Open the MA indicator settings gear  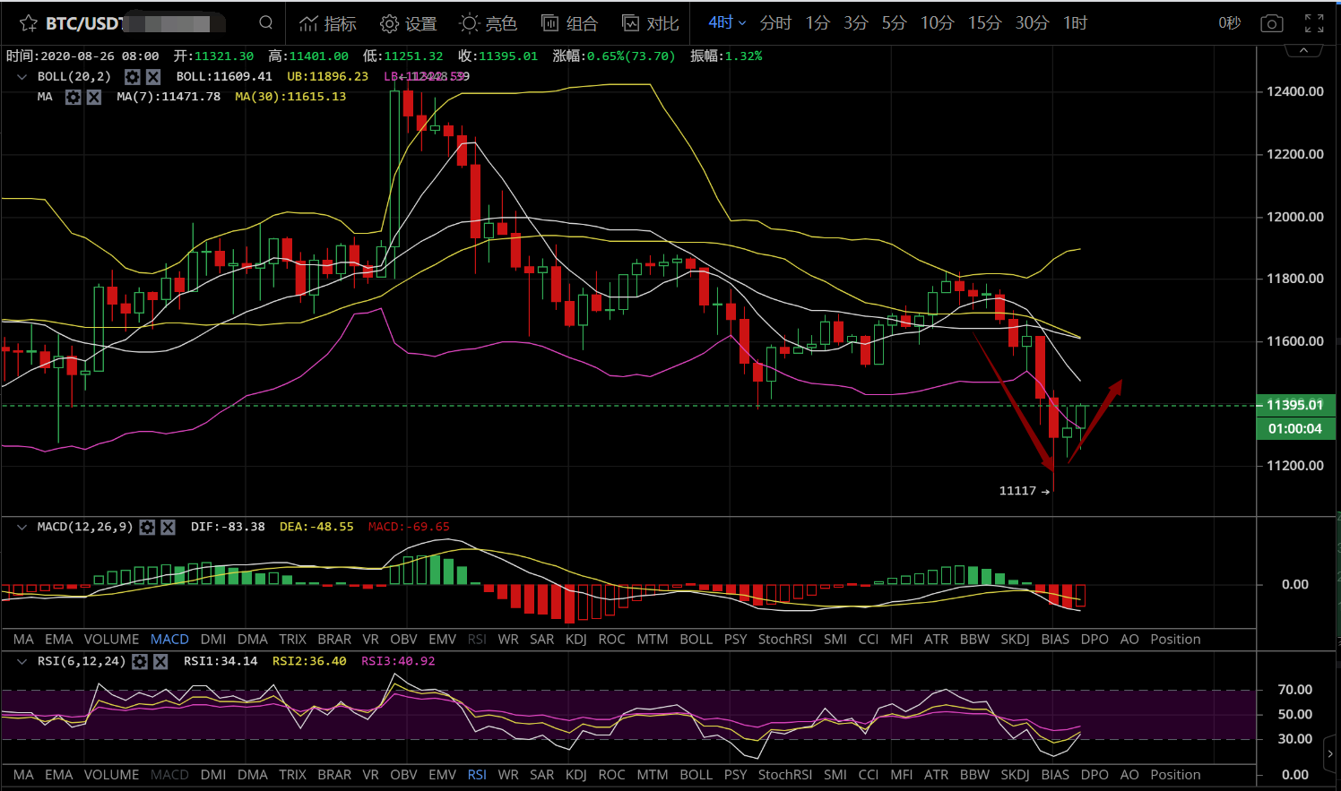74,97
